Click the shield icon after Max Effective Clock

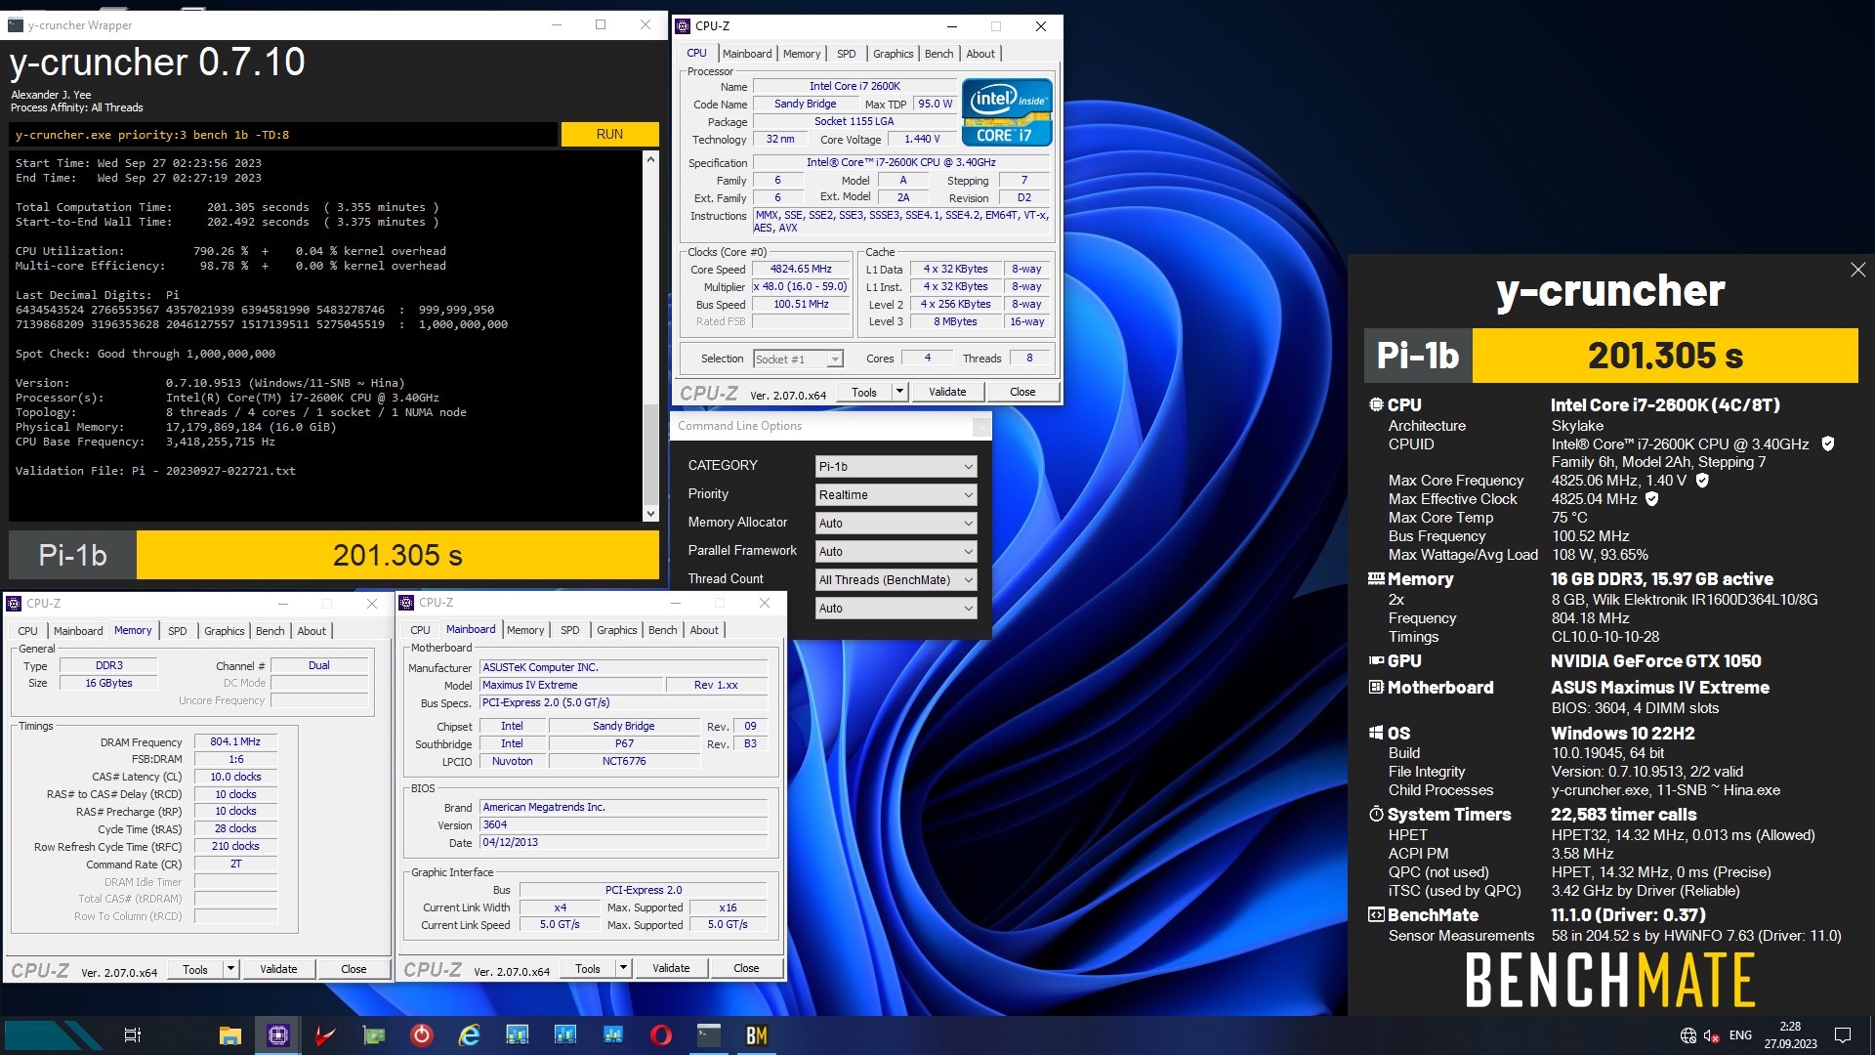point(1652,499)
